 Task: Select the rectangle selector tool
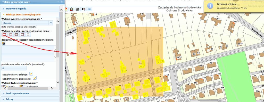click(x=4, y=35)
